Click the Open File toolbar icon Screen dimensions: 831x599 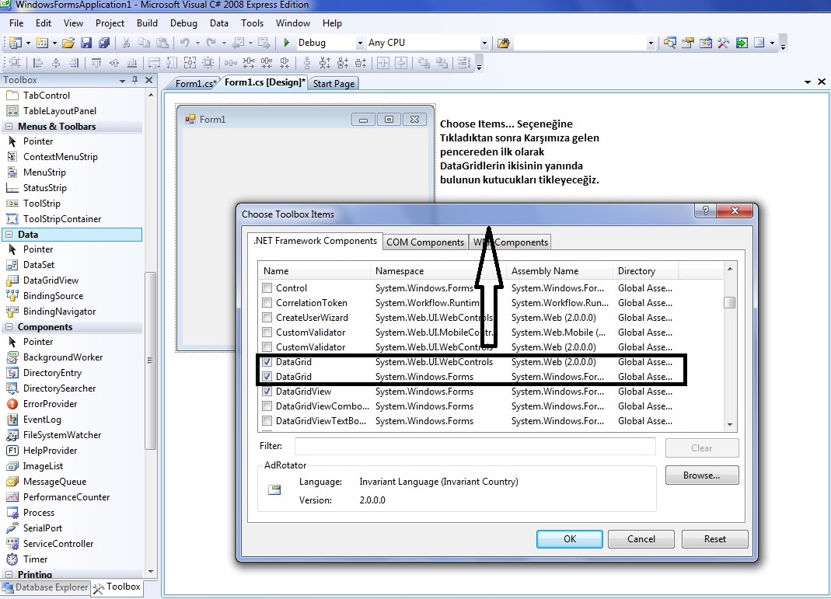tap(68, 43)
